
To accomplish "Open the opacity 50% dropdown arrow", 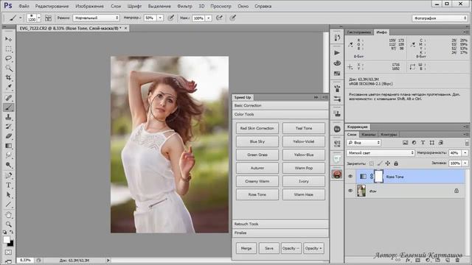I will 160,18.
